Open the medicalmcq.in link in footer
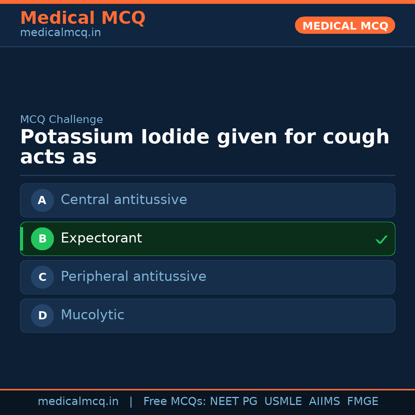The image size is (415, 415). [x=78, y=402]
